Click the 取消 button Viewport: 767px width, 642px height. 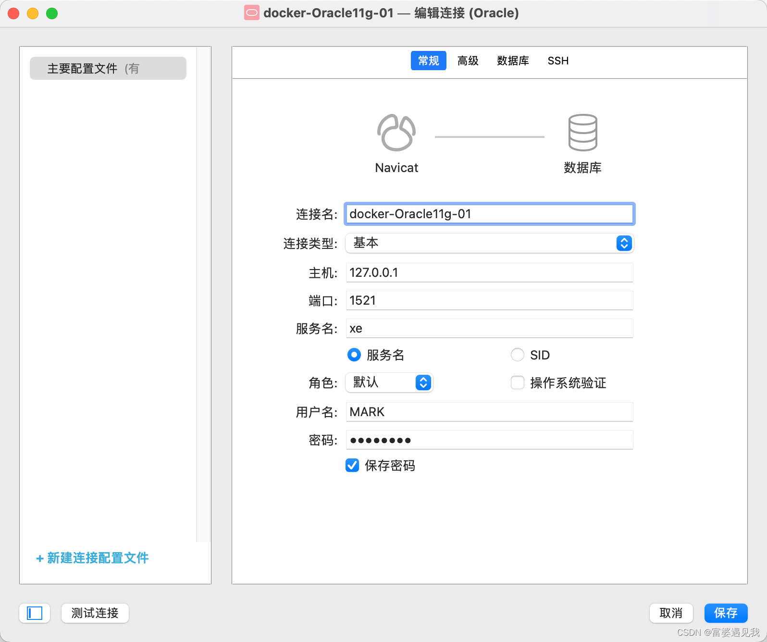671,613
